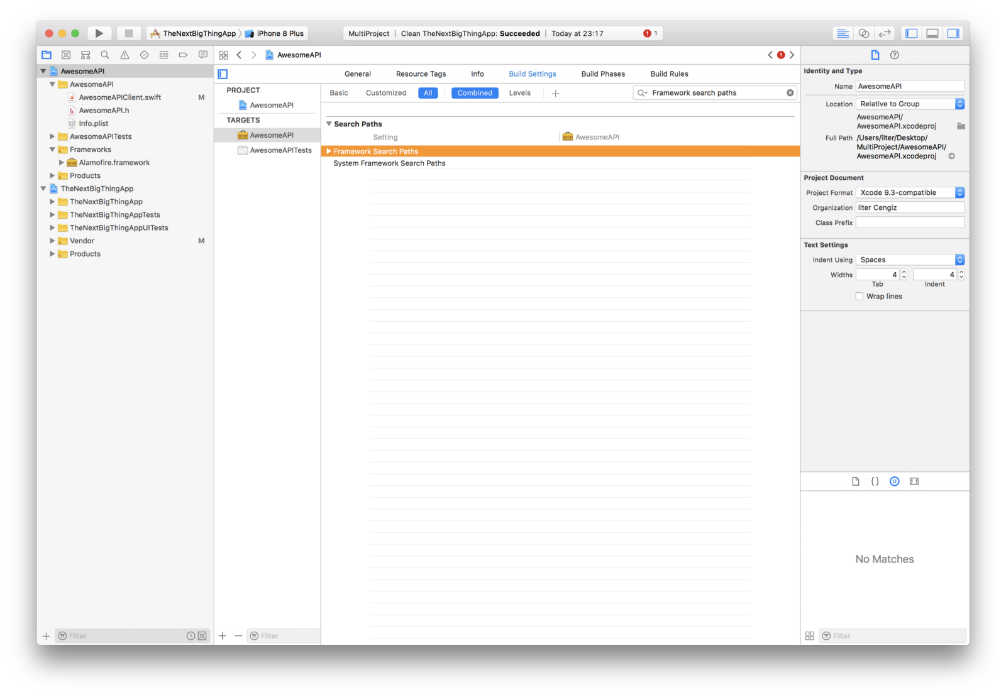Image resolution: width=1006 pixels, height=697 pixels.
Task: Open the Report navigator
Action: tap(202, 55)
